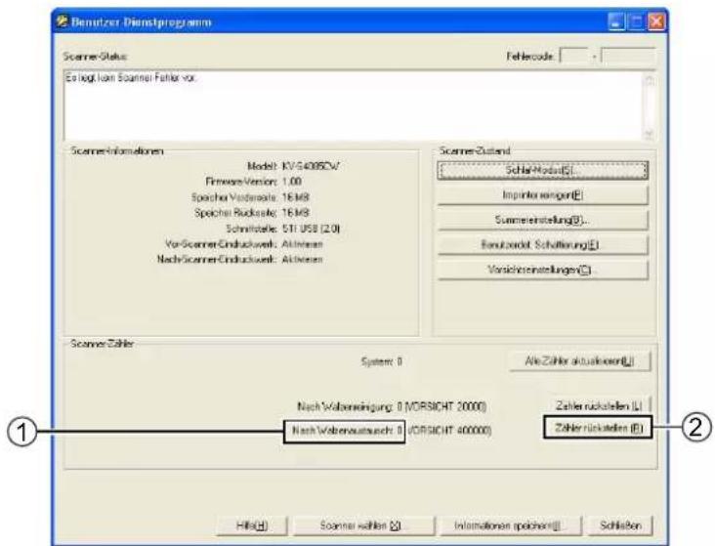Open the Summereinstellung(B)... settings
This screenshot has height=546, width=715.
pyautogui.click(x=542, y=221)
